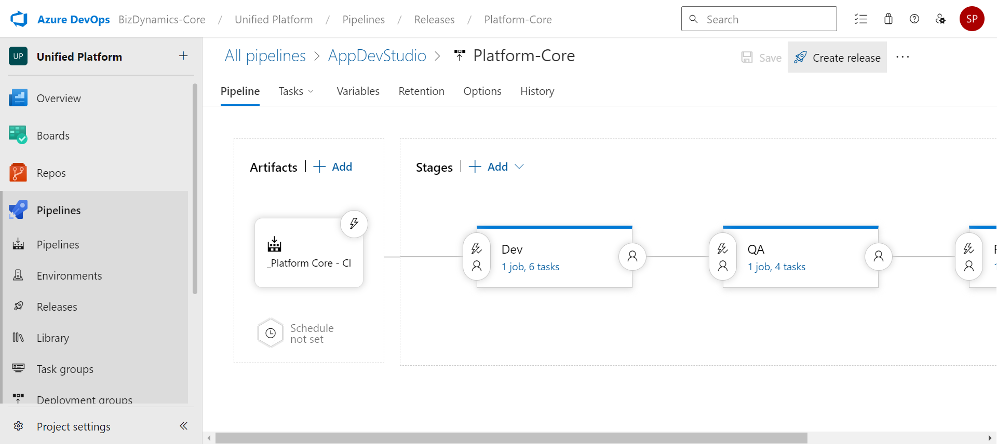Open Dev stage pre-deployment conditions
The height and width of the screenshot is (444, 997).
pyautogui.click(x=477, y=257)
